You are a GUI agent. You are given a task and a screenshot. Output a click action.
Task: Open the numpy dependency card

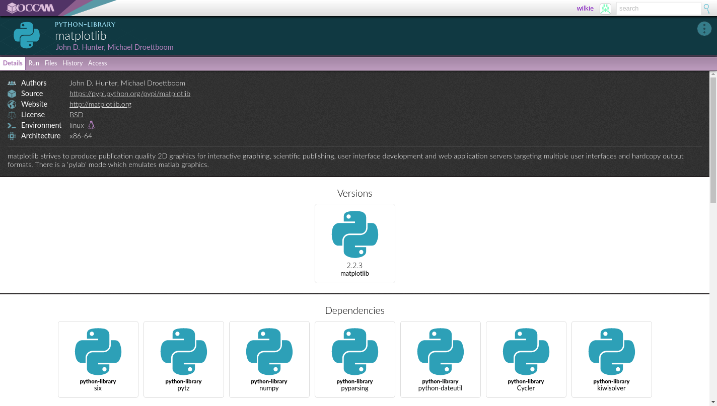[269, 359]
